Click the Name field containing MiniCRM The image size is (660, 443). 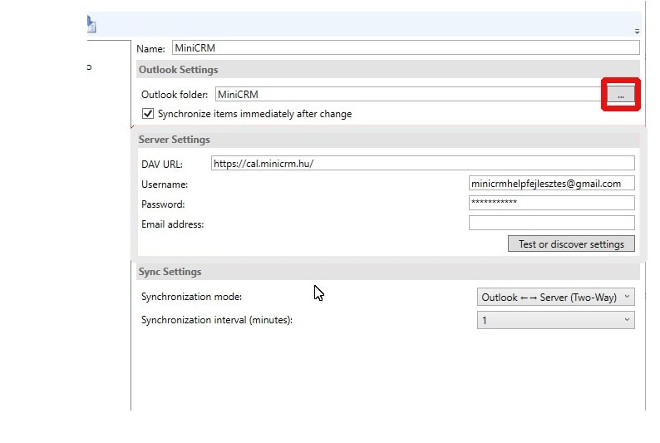pyautogui.click(x=406, y=48)
